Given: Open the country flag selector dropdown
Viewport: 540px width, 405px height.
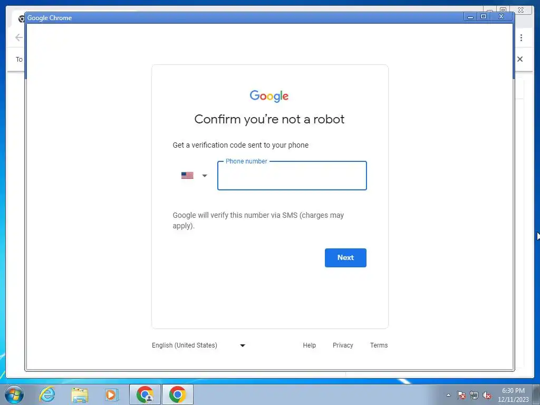Looking at the screenshot, I should pos(194,176).
